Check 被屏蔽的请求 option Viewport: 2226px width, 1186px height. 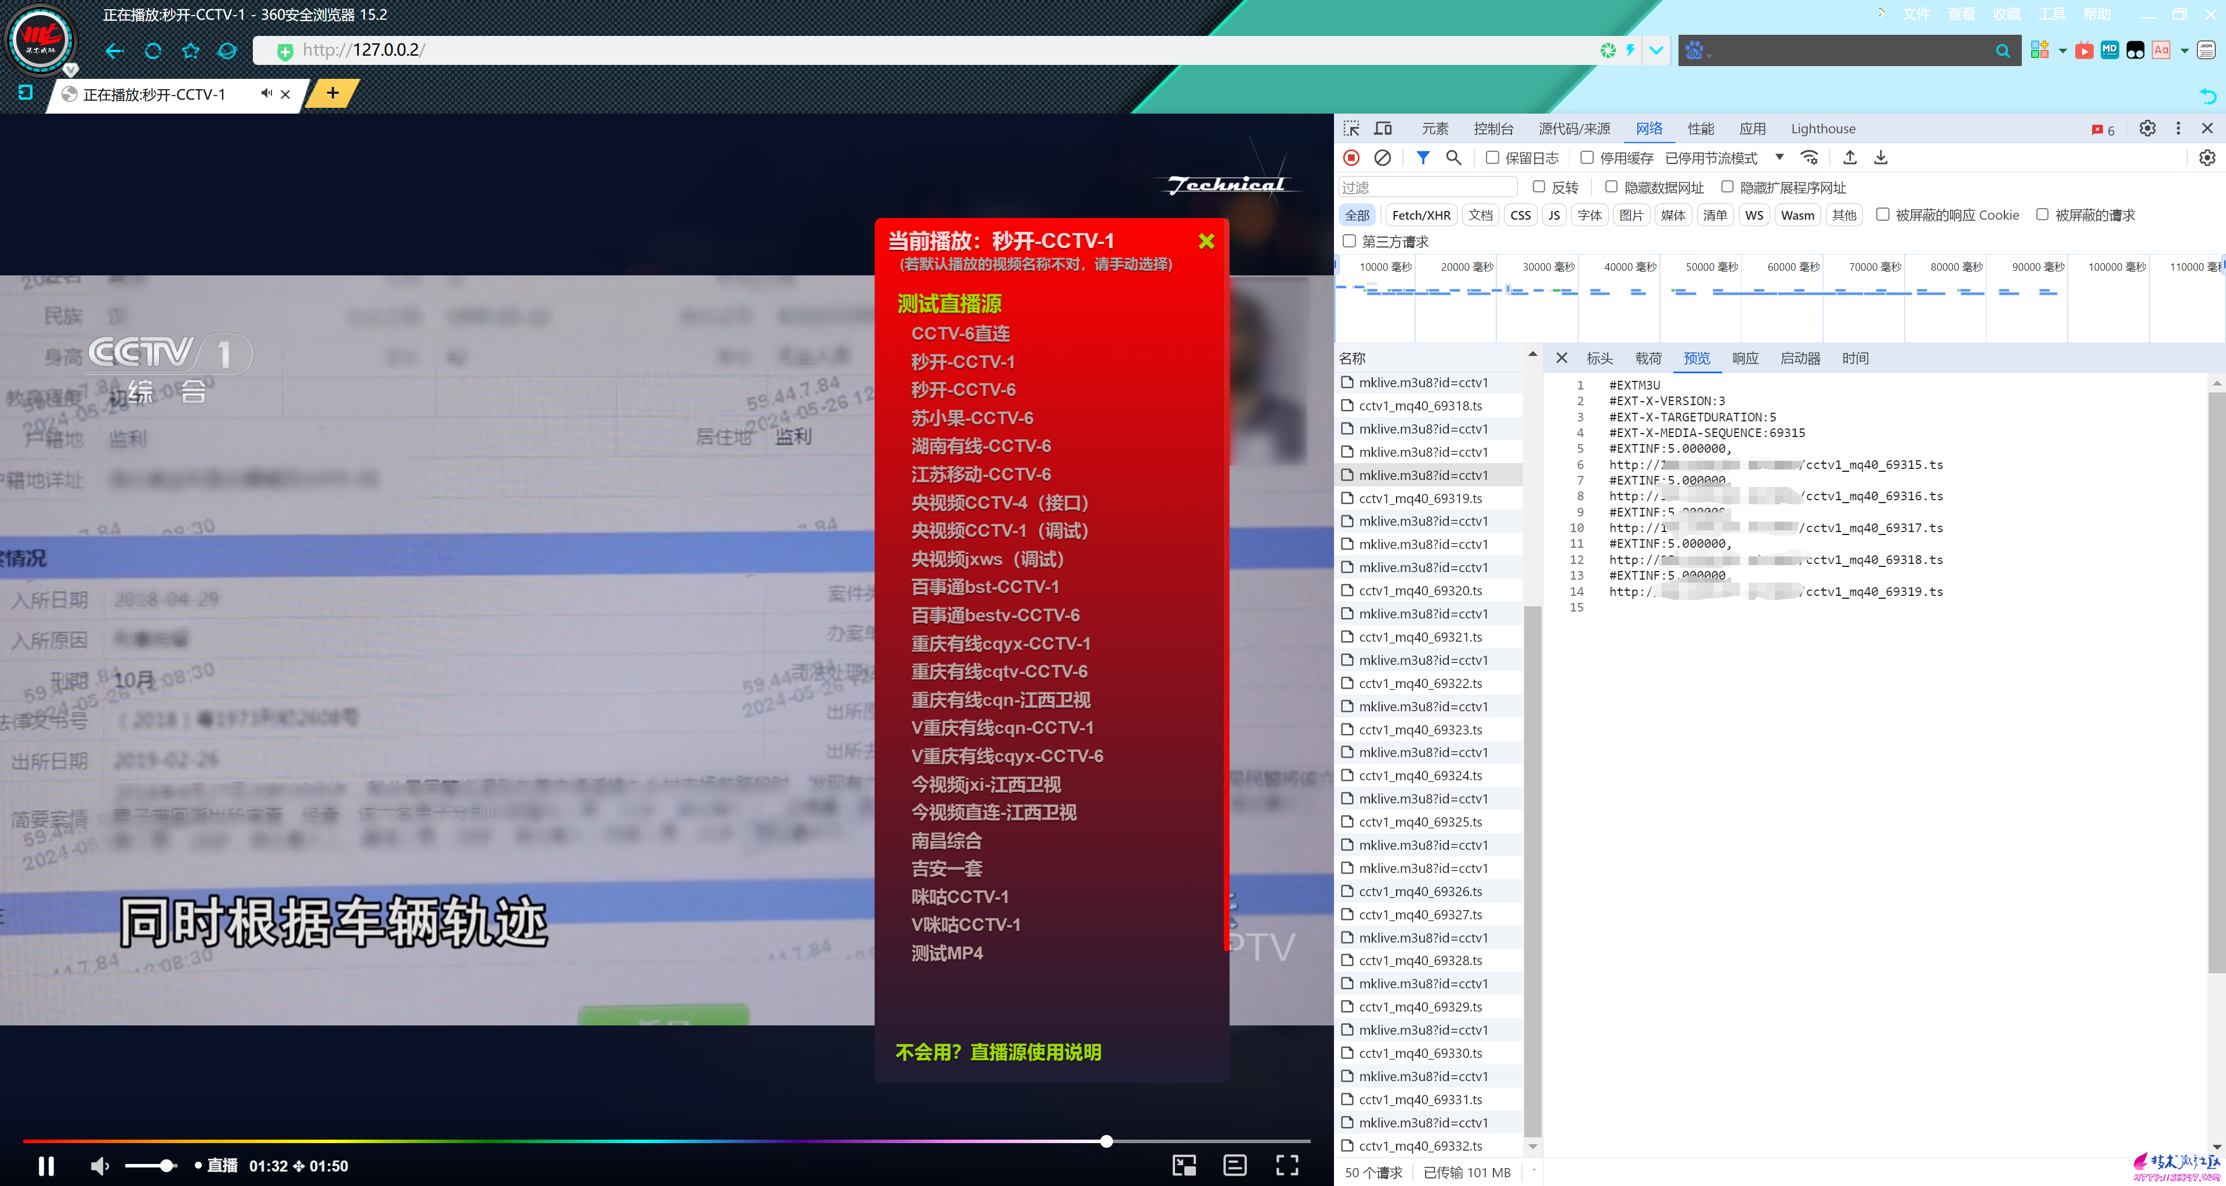click(2042, 214)
